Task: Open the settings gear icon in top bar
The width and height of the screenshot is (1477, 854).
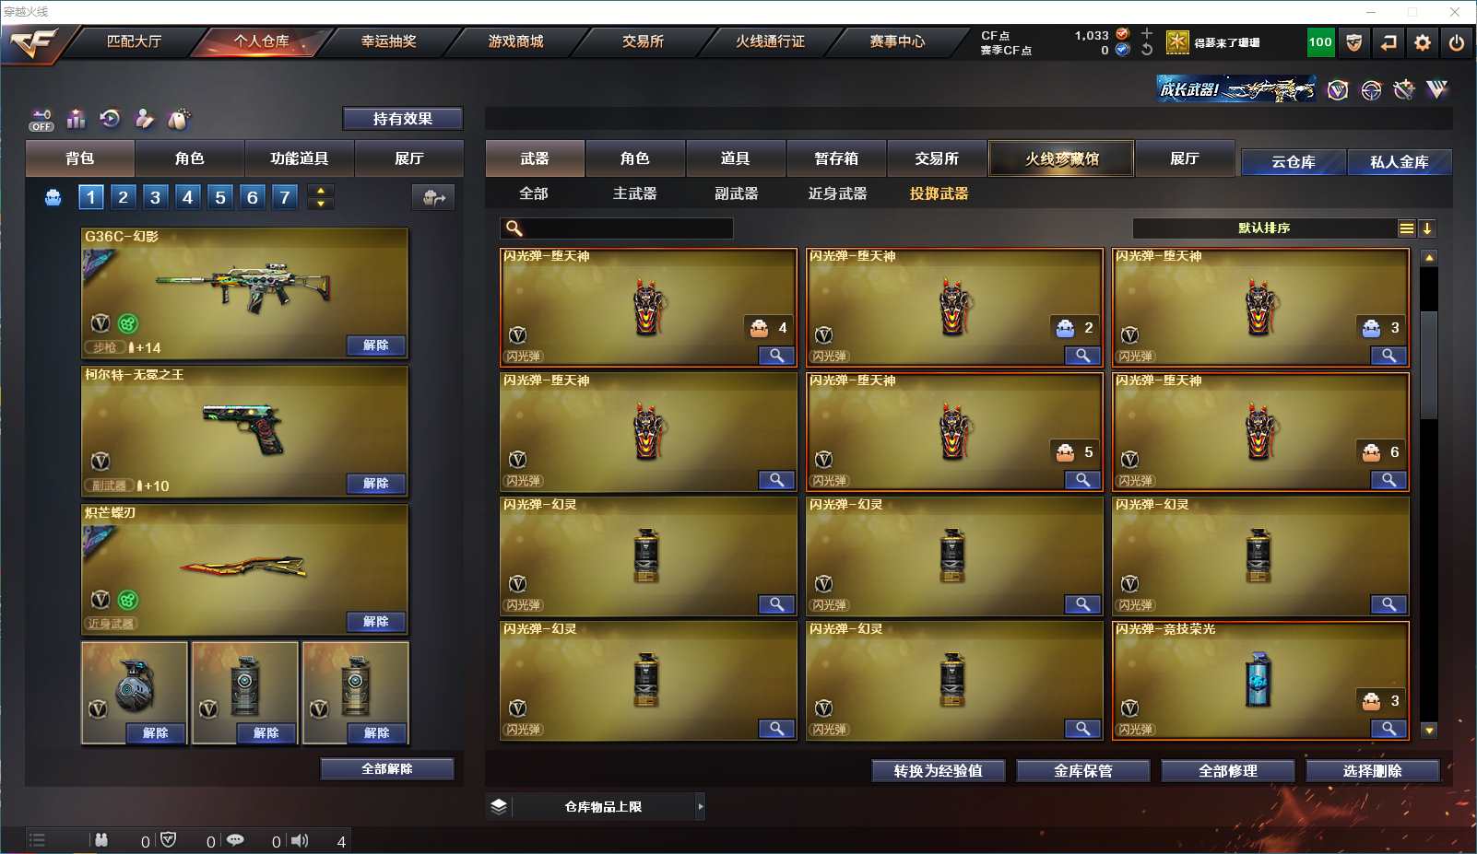Action: click(1423, 42)
